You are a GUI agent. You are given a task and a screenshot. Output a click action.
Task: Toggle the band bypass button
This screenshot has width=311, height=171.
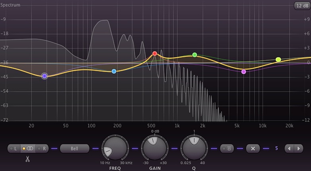point(227,148)
